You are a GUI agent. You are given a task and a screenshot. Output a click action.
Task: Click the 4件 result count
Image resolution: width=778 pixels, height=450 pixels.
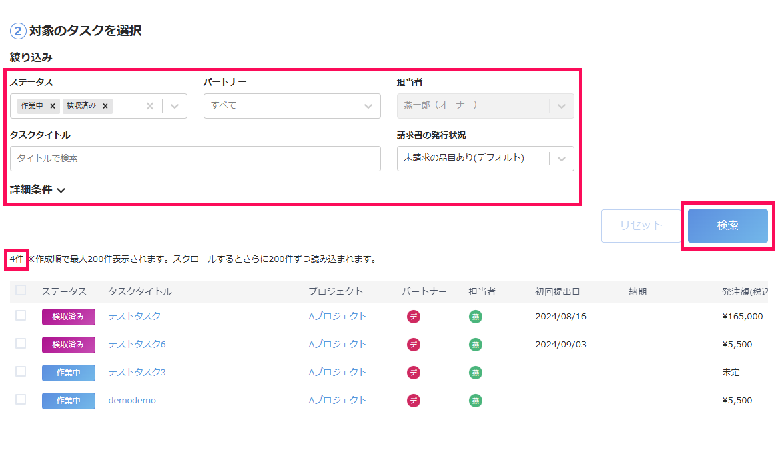point(17,259)
